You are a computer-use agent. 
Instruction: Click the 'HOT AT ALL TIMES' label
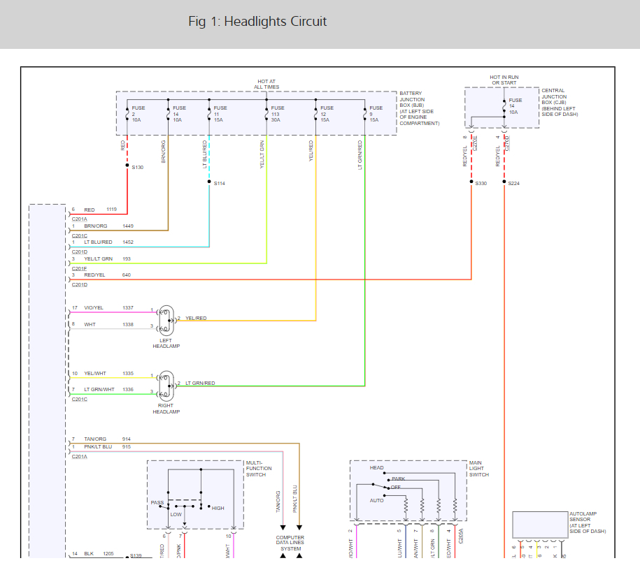pos(266,84)
